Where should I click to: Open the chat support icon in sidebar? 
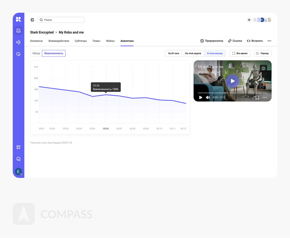pyautogui.click(x=18, y=159)
